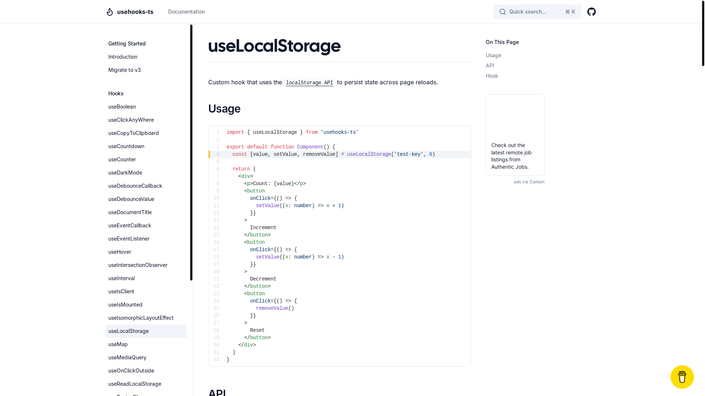Viewport: 705px width, 396px height.
Task: Select useBoolean in the sidebar
Action: 146,107
